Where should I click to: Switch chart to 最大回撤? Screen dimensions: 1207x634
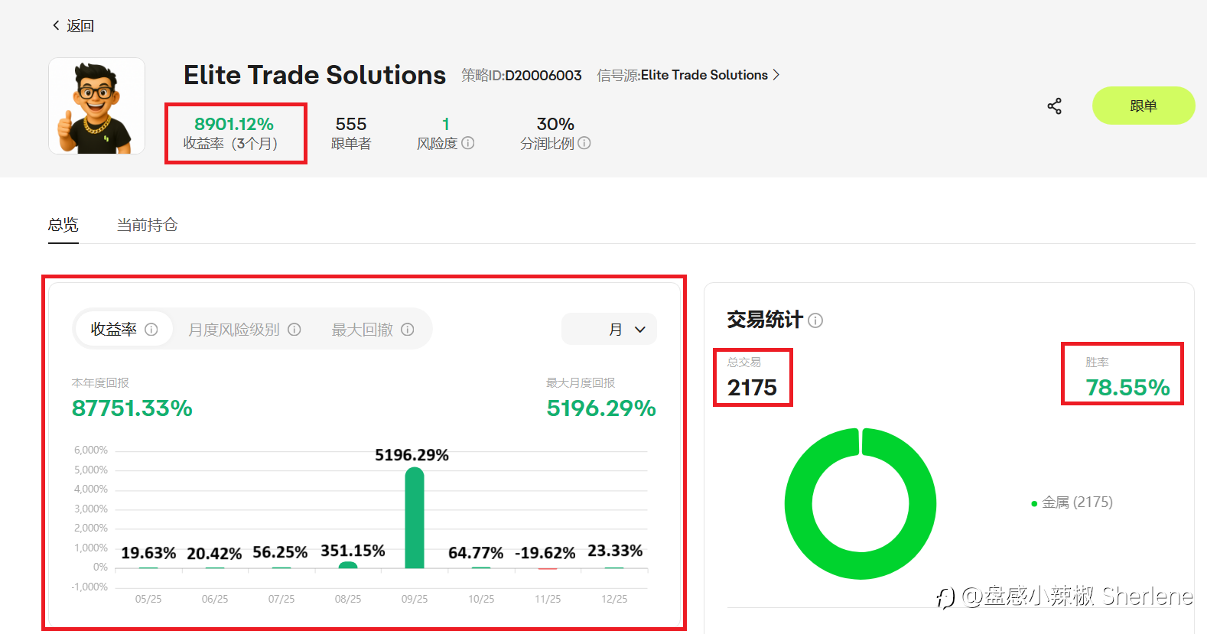point(373,330)
